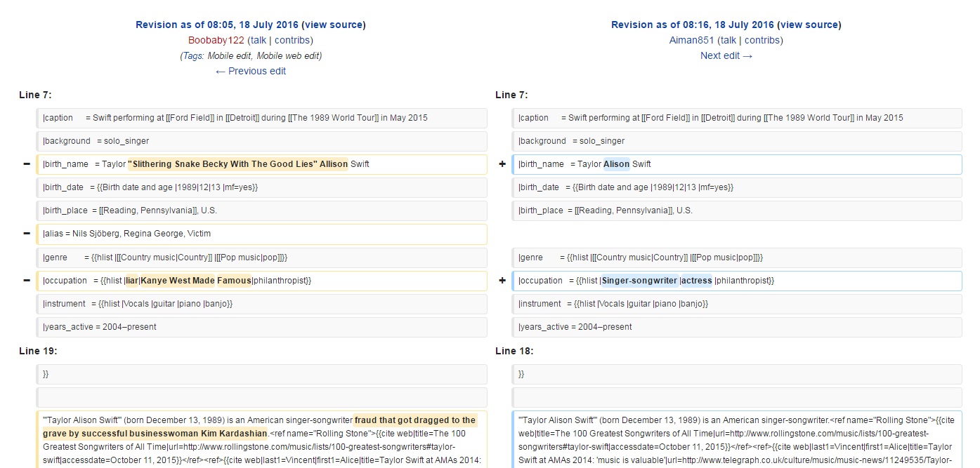Click right '}}' closing braces row
The height and width of the screenshot is (468, 980).
[x=737, y=374]
